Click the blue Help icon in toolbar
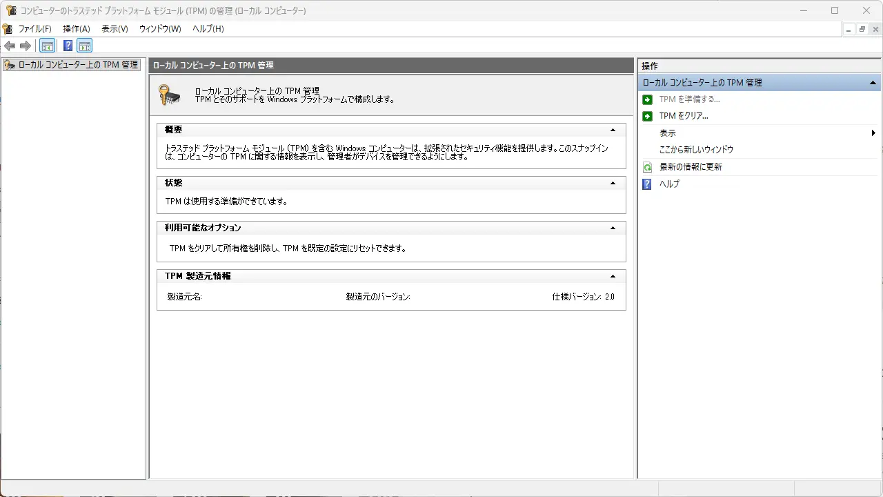 click(x=68, y=46)
